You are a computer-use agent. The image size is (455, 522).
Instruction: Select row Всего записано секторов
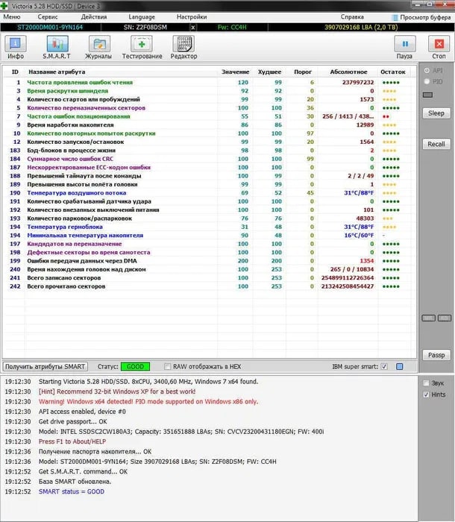tap(209, 277)
